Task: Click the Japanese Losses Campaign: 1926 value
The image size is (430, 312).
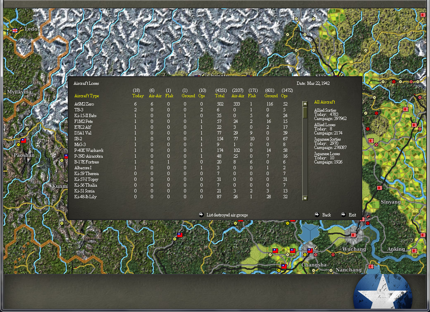Action: click(328, 162)
